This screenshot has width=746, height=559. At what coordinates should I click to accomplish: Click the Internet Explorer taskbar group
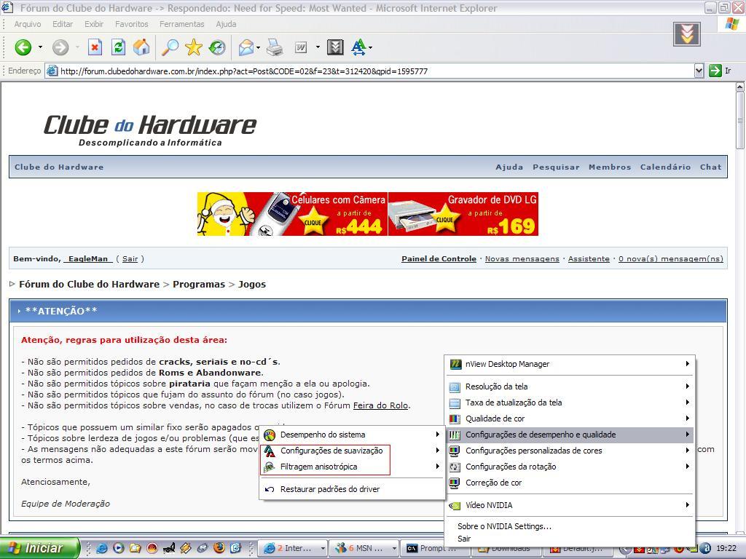point(294,548)
